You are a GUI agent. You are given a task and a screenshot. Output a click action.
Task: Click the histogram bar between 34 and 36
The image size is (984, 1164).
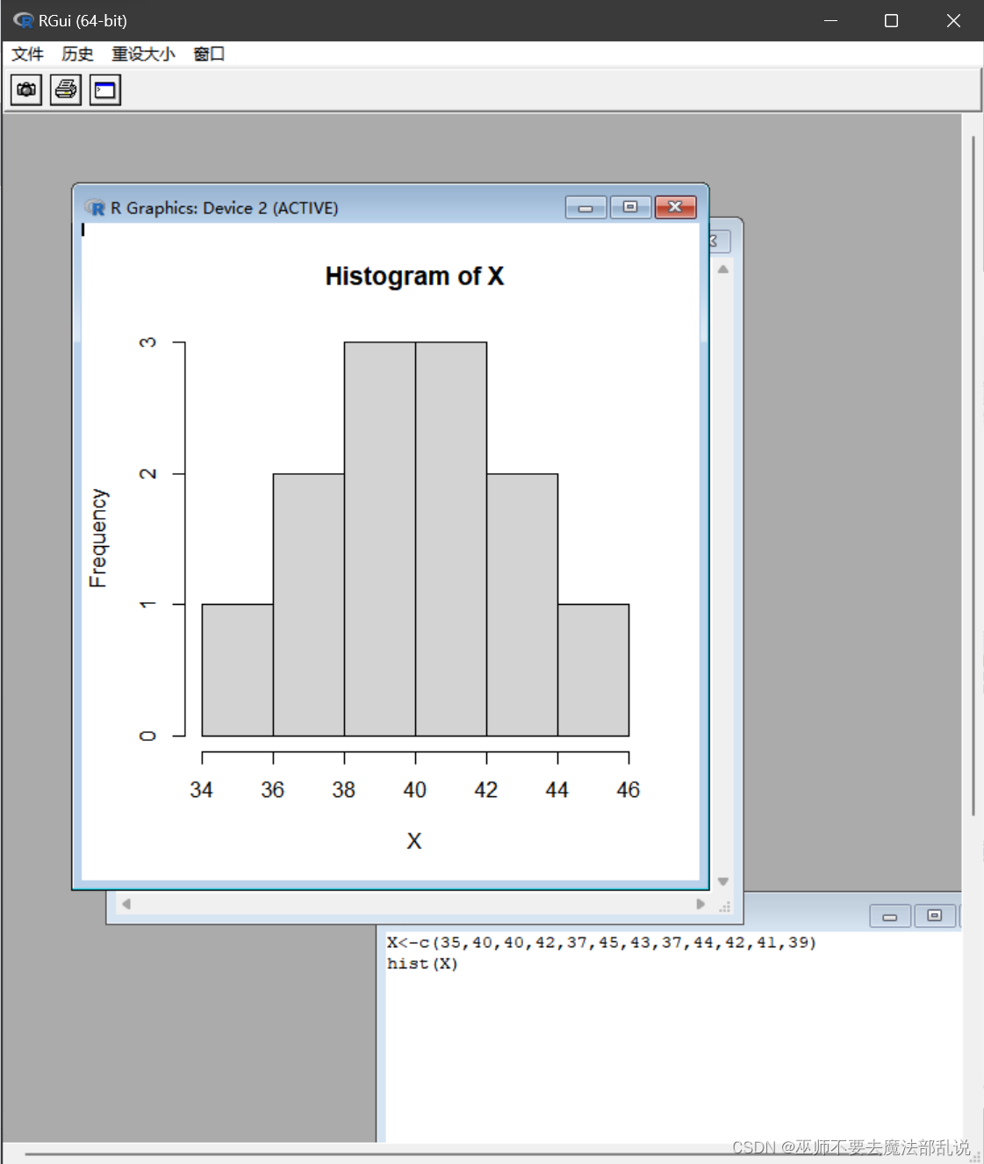(238, 670)
